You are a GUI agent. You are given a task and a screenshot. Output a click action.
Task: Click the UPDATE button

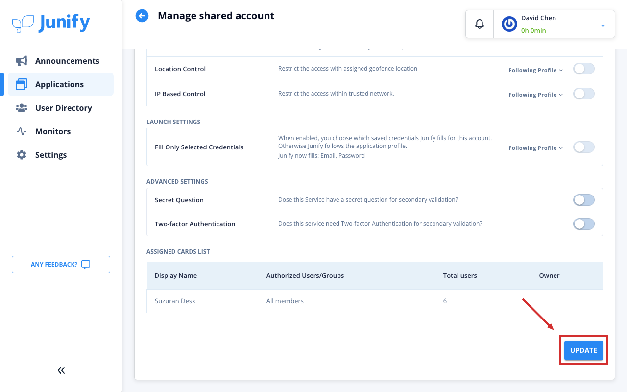[583, 350]
